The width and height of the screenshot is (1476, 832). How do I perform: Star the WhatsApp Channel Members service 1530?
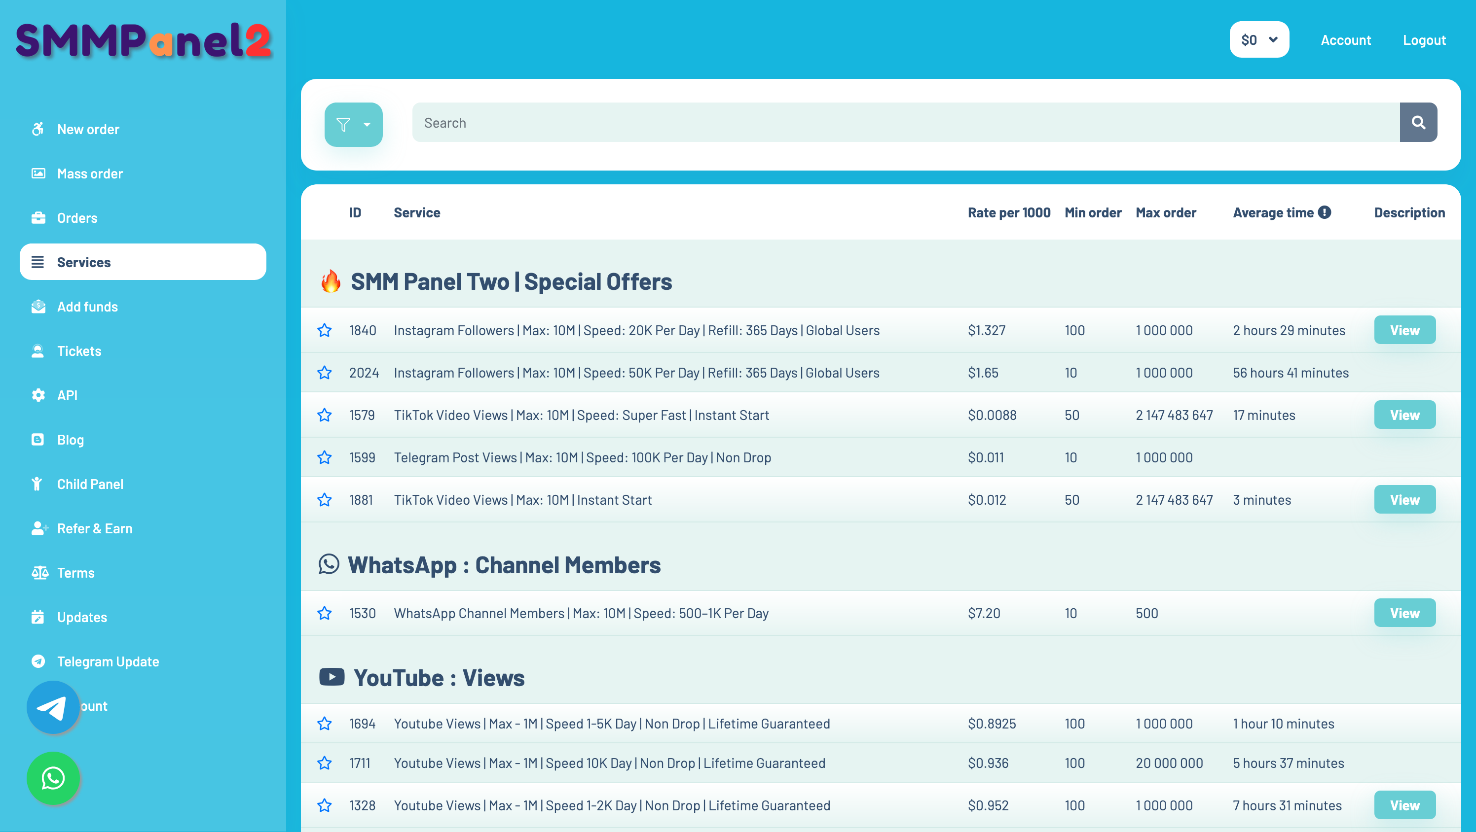tap(324, 613)
